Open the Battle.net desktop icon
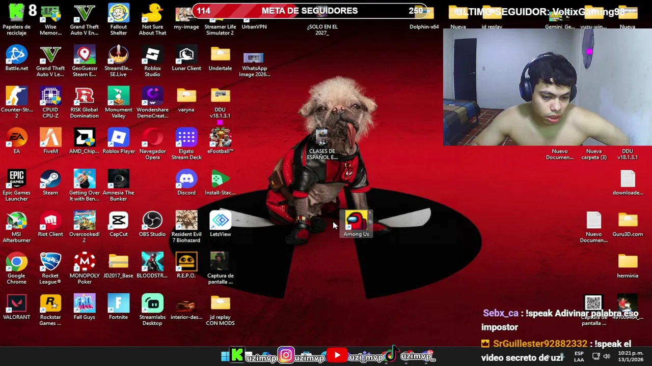The height and width of the screenshot is (366, 652). pos(17,58)
